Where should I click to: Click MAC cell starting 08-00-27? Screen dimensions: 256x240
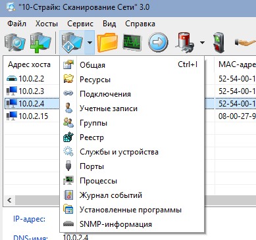point(237,116)
